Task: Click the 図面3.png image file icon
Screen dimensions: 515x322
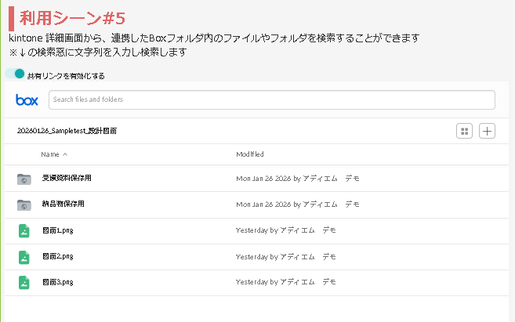Action: (x=24, y=282)
